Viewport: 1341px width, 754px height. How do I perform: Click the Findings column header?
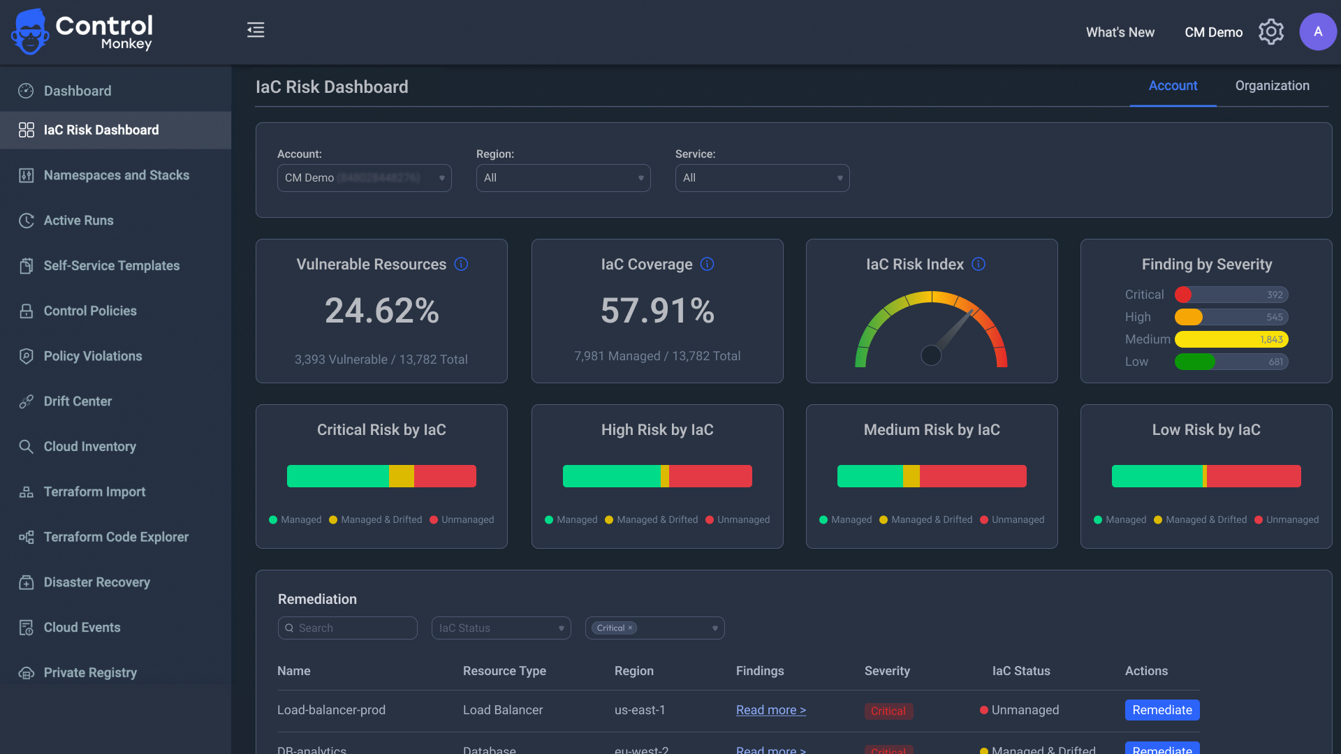[x=760, y=671]
